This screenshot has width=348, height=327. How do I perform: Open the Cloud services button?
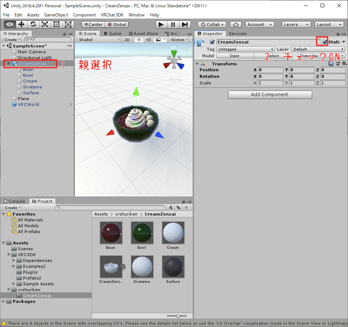[x=236, y=24]
